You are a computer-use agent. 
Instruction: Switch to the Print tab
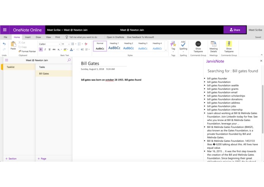58,37
